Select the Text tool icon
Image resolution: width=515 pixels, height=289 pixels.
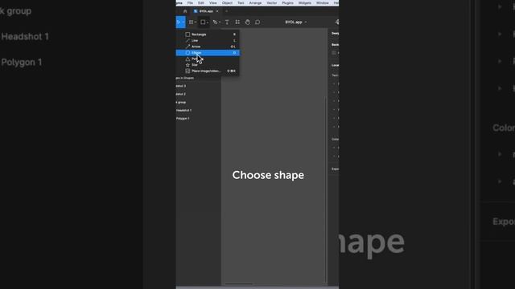227,22
